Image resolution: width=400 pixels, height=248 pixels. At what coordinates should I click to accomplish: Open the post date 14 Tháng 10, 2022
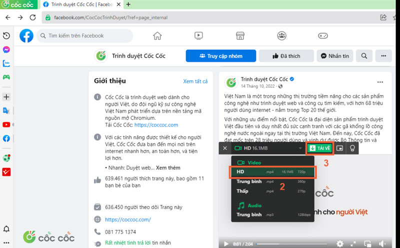257,86
